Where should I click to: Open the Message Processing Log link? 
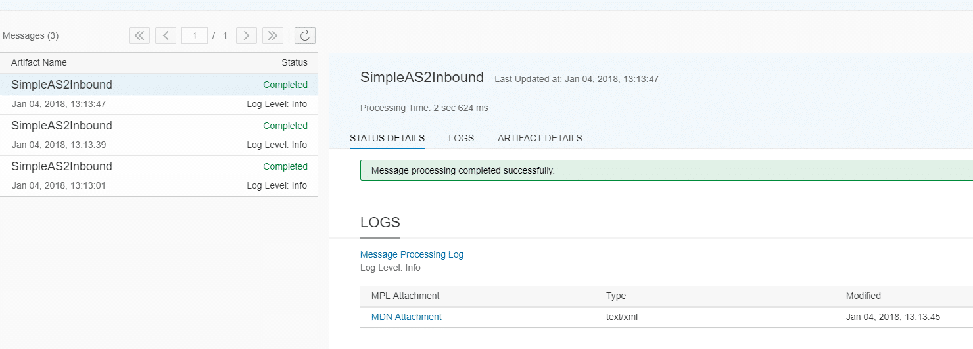412,254
